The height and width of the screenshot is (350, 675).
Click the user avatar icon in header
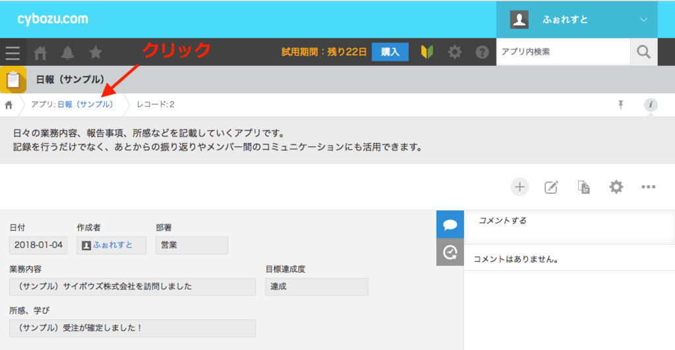point(519,19)
